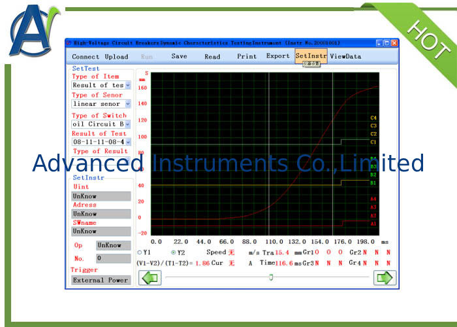Click the SetTest group heading
Screen dimensions: 457x327
86,68
